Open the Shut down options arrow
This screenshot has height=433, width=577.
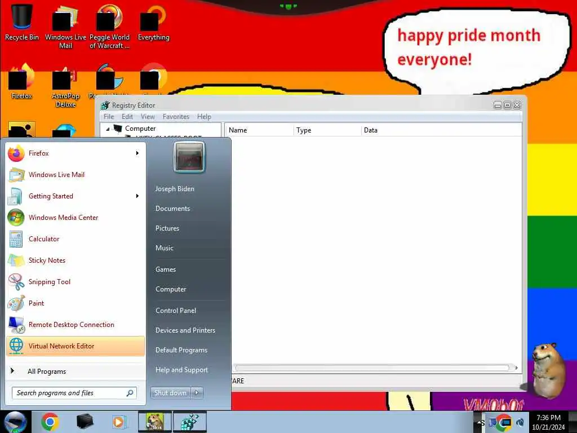pos(197,393)
